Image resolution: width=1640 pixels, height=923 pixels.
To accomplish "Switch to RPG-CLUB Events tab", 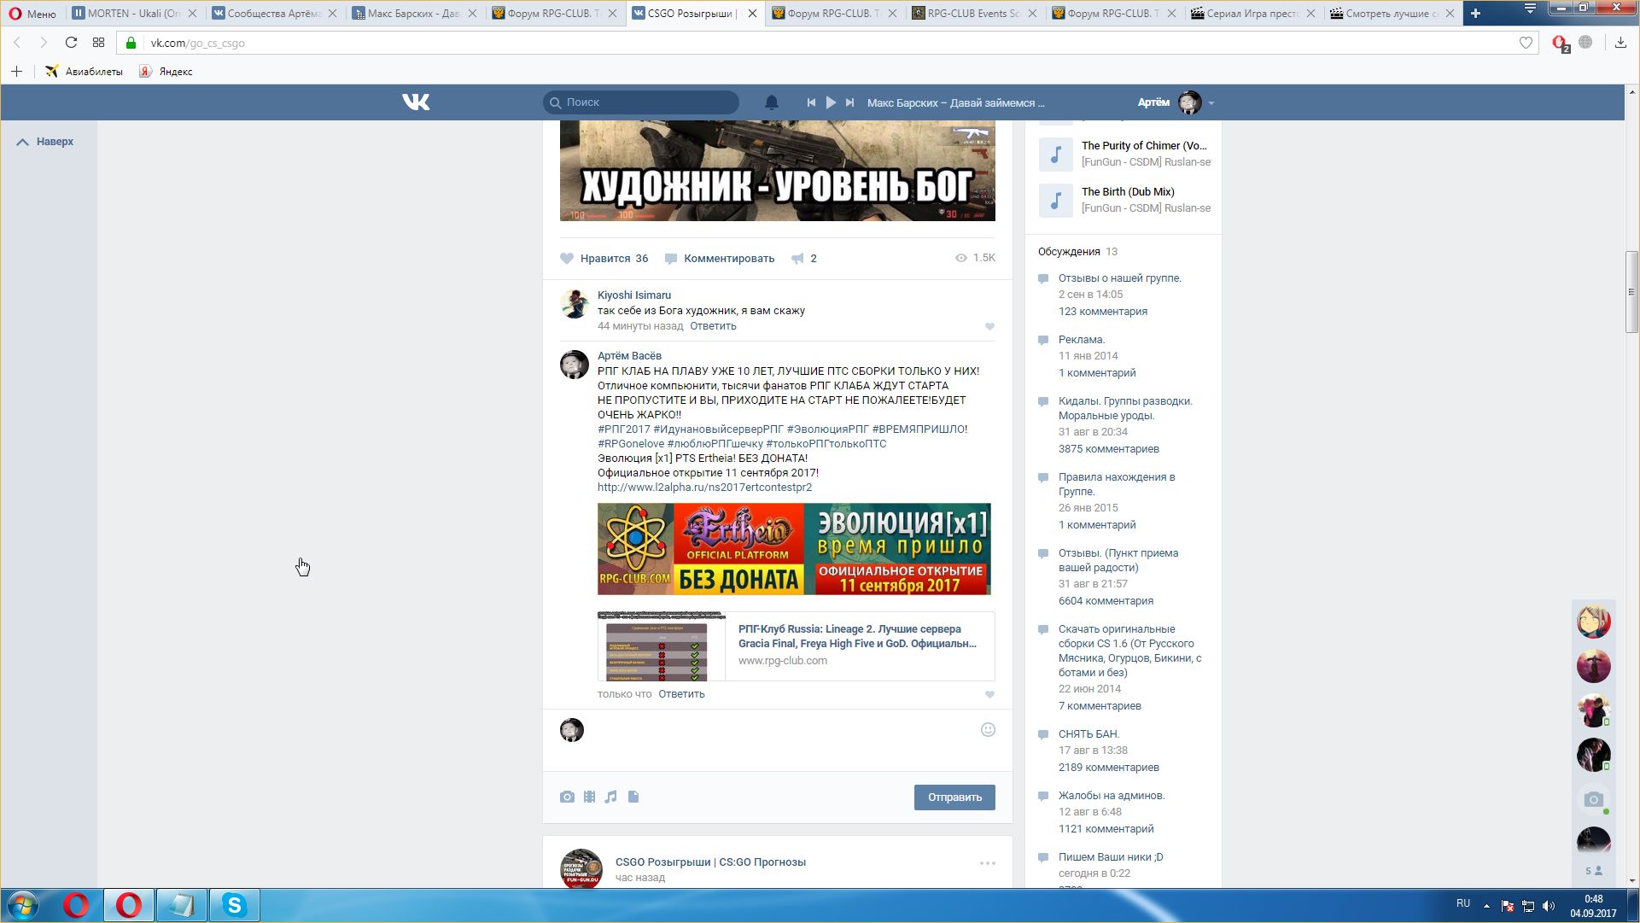I will (974, 13).
